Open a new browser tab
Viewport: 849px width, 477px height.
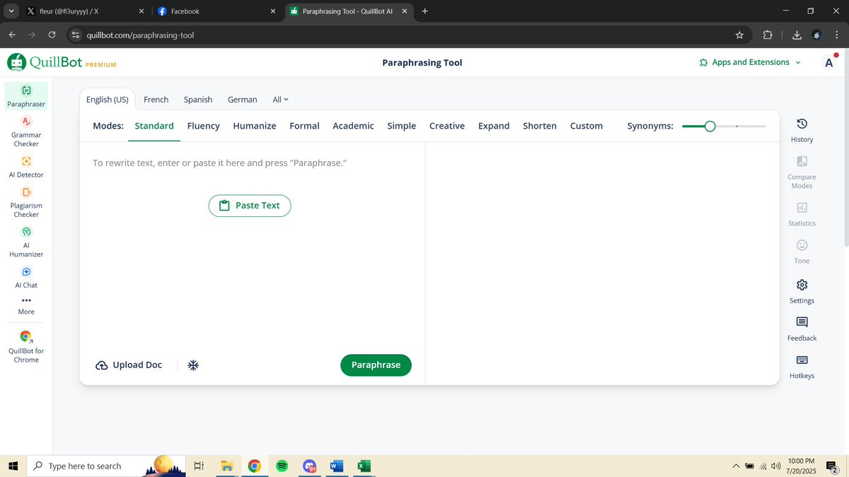click(x=424, y=11)
